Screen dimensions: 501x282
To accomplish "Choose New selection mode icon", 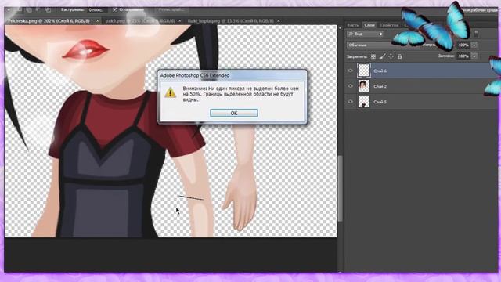I will (20, 10).
